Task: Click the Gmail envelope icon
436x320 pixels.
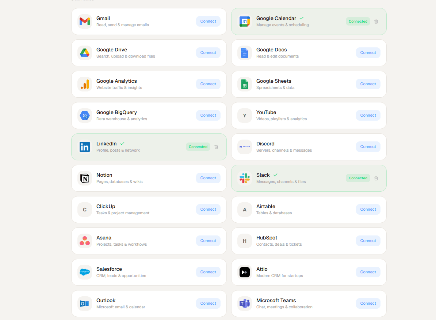Action: coord(85,22)
